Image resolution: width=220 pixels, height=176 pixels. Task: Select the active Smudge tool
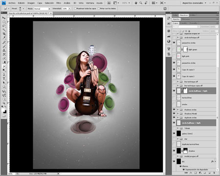(x=4, y=66)
